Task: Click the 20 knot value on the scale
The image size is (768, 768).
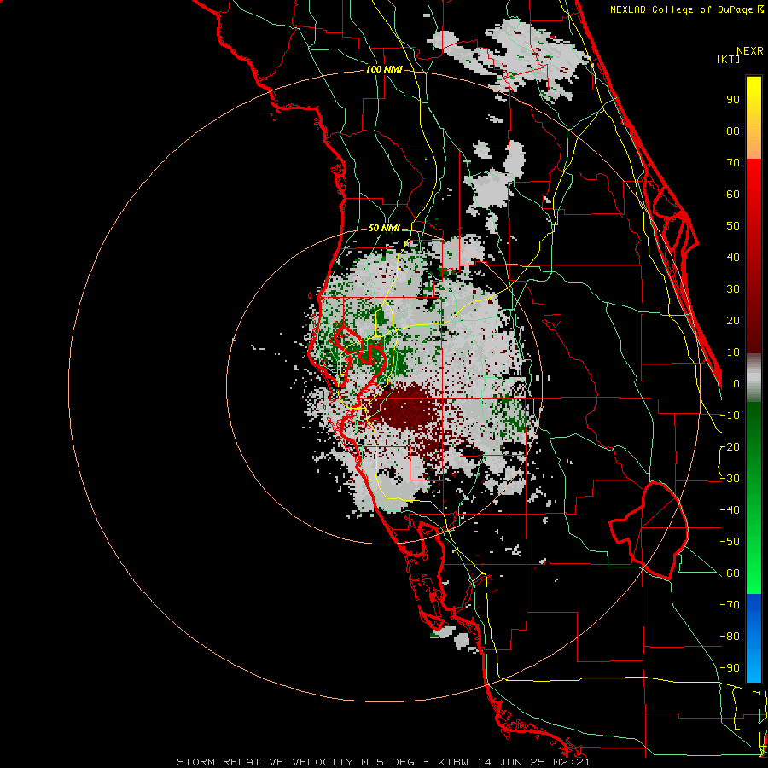Action: pyautogui.click(x=733, y=321)
